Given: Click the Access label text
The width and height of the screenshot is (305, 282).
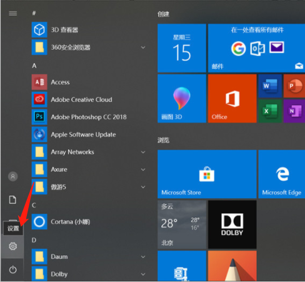Looking at the screenshot, I should 60,83.
